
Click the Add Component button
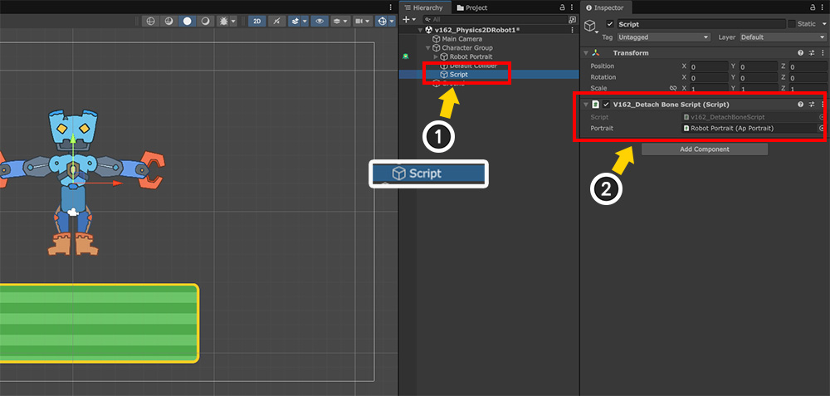[704, 149]
